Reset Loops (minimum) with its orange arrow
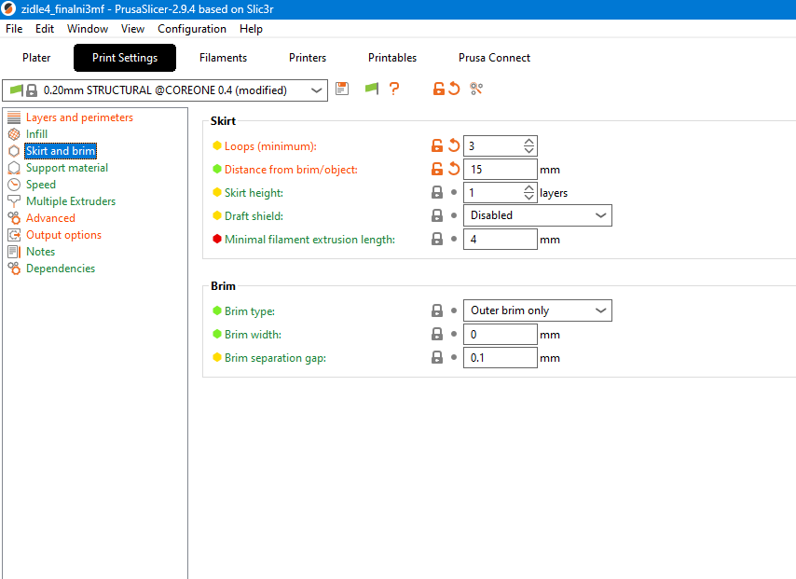Image resolution: width=796 pixels, height=579 pixels. click(x=454, y=146)
